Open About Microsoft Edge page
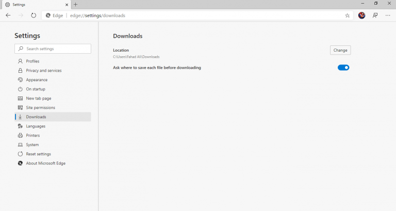Screen dimensions: 396x211 pyautogui.click(x=45, y=164)
